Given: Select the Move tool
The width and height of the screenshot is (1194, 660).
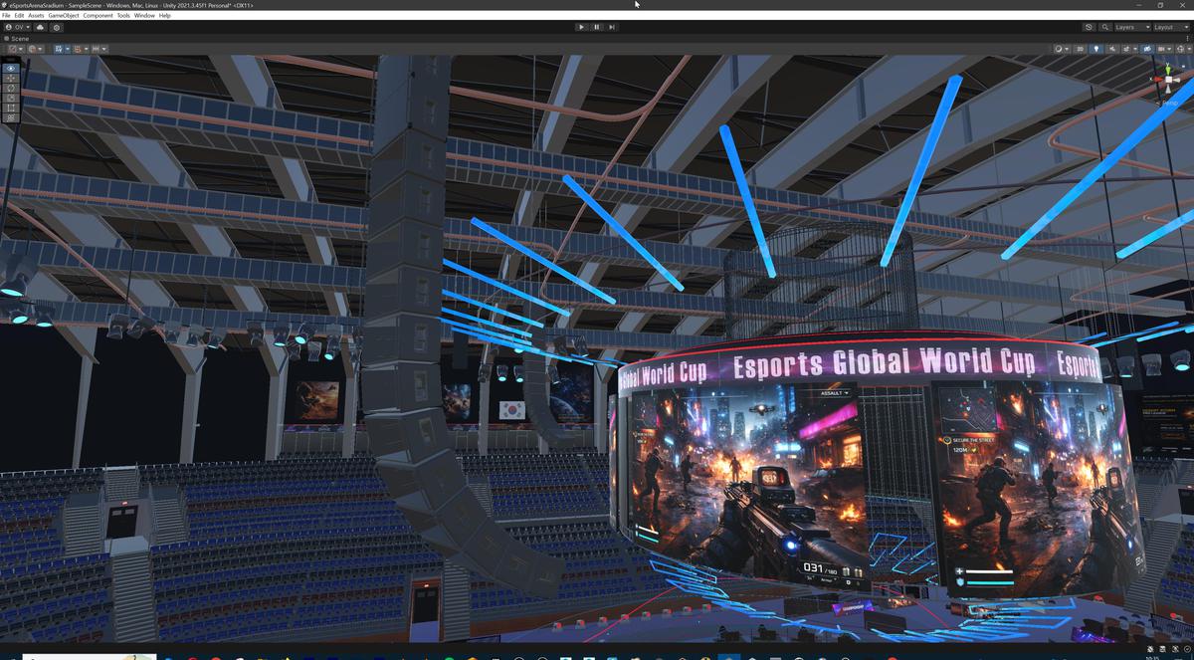Looking at the screenshot, I should click(x=11, y=78).
